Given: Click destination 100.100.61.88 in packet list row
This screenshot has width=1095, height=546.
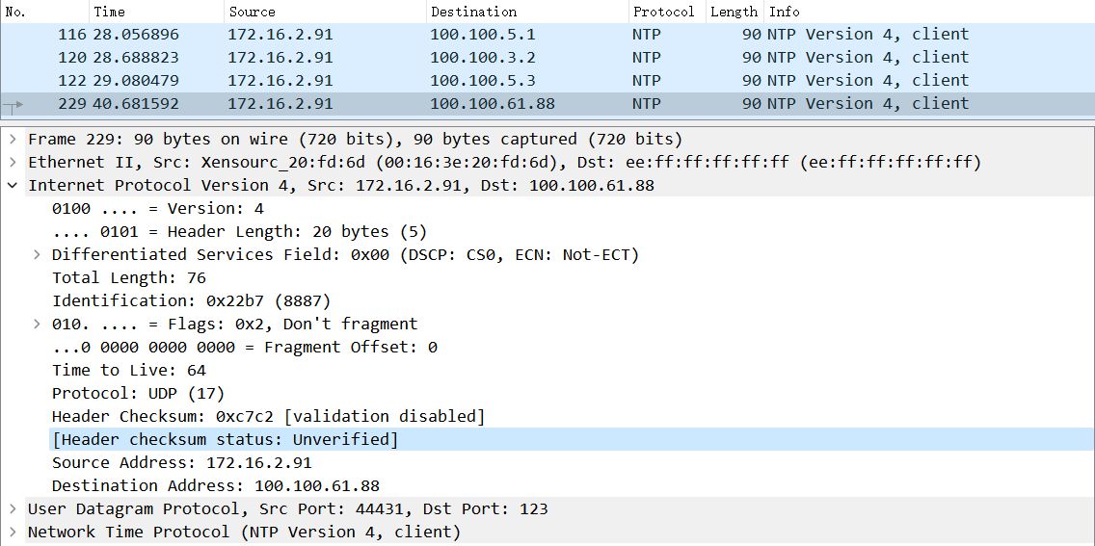Looking at the screenshot, I should (493, 104).
